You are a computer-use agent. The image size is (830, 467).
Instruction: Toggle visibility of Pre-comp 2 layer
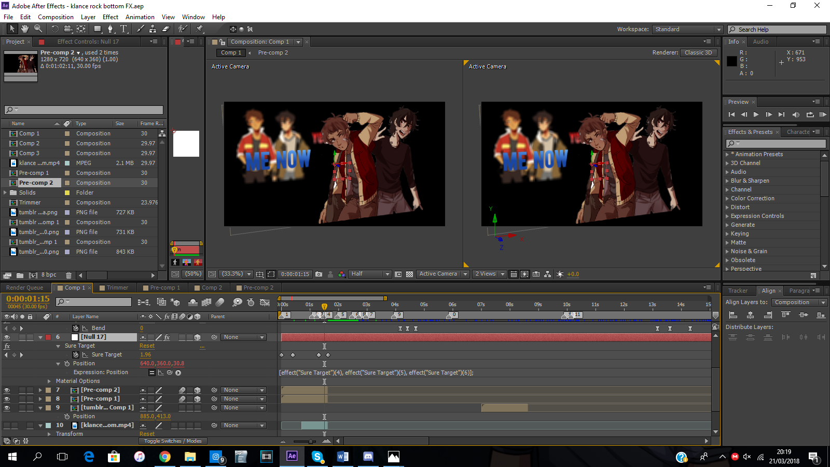(7, 390)
